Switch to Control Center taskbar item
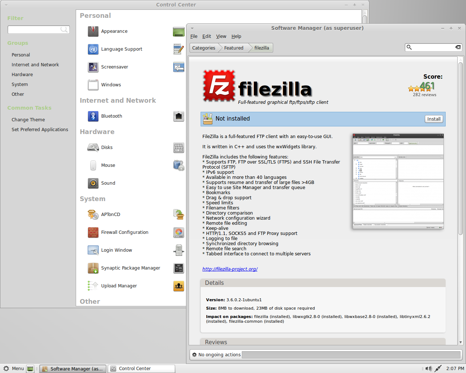 pos(141,369)
